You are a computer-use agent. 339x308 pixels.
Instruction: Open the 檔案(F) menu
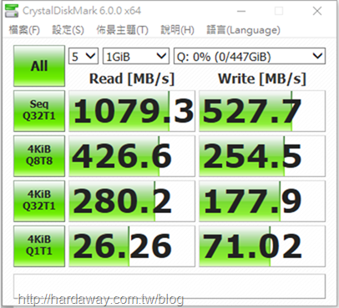tap(24, 30)
